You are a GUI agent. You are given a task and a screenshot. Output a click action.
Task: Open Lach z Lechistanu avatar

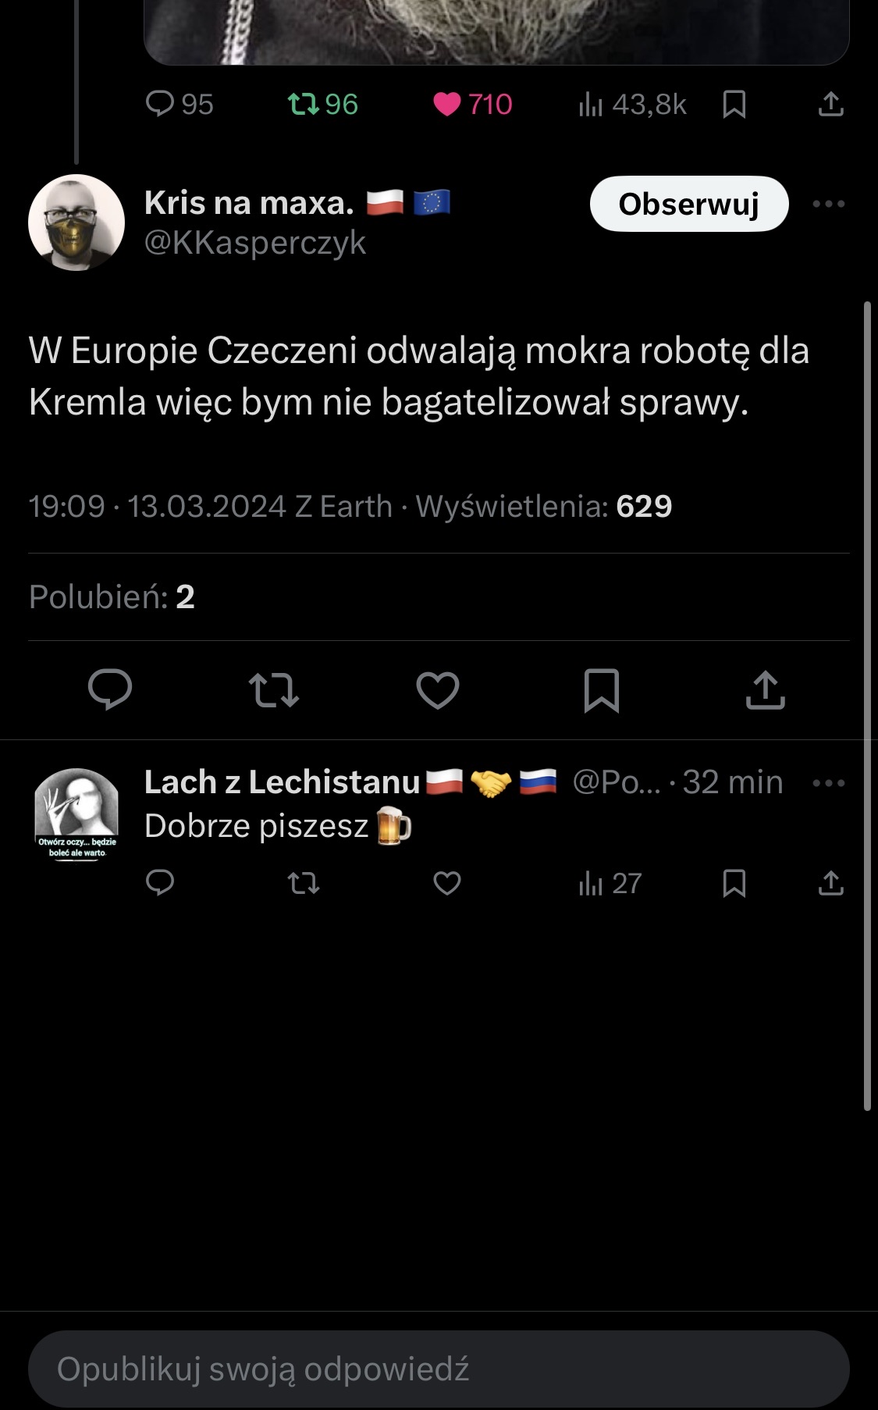76,814
